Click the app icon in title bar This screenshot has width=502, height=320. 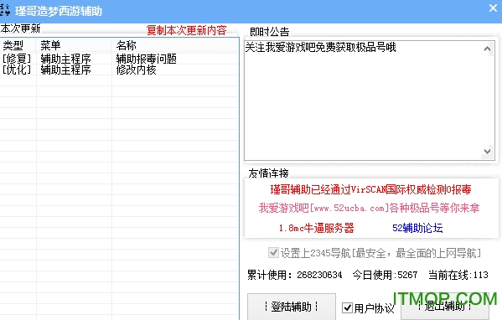pos(5,10)
